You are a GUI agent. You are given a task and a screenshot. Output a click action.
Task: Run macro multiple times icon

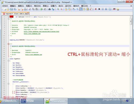pyautogui.click(x=106, y=9)
